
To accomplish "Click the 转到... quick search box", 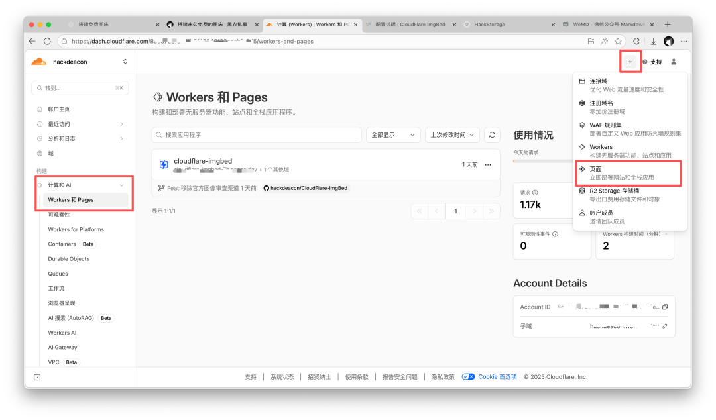I will coord(80,88).
